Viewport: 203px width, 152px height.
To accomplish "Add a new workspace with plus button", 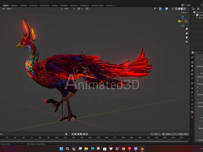I will click(x=115, y=5).
